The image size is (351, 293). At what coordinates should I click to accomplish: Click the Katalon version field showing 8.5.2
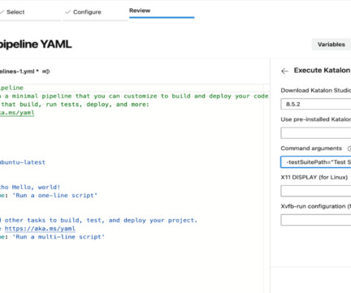point(316,104)
